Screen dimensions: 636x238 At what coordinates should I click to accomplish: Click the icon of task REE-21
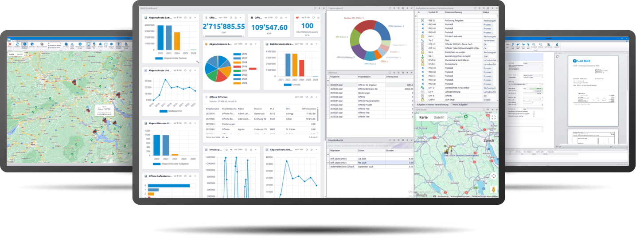[422, 20]
